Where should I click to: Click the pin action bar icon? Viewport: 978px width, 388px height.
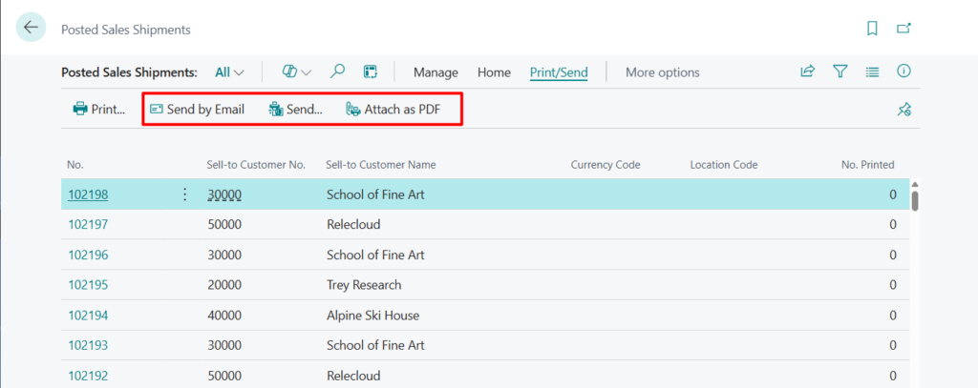click(x=904, y=110)
